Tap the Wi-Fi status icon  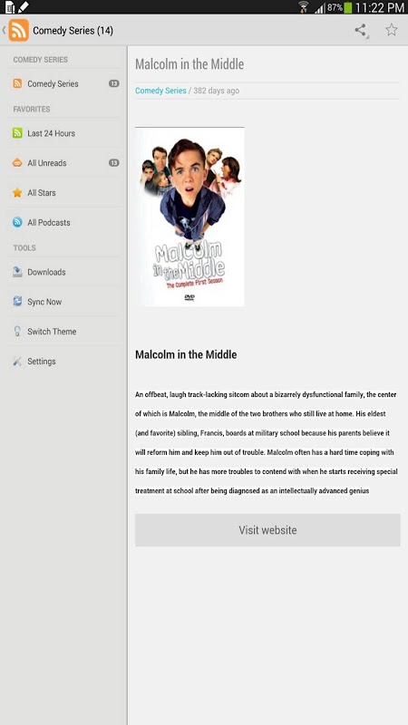pyautogui.click(x=304, y=7)
